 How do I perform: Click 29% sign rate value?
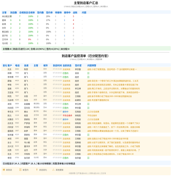[x=48, y=16]
